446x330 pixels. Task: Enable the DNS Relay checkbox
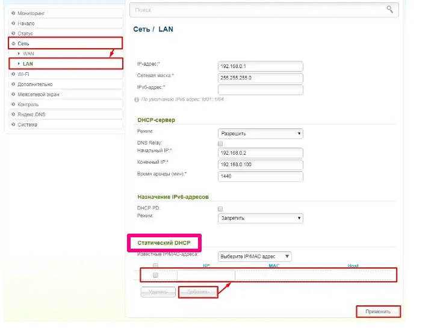click(220, 144)
